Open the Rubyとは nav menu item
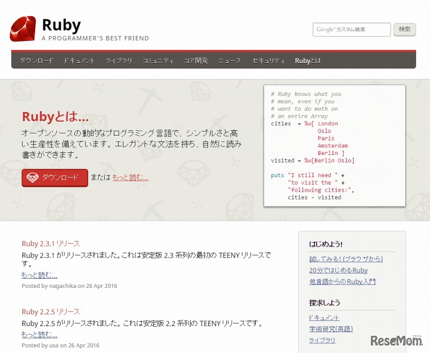430x353 pixels. [x=307, y=61]
